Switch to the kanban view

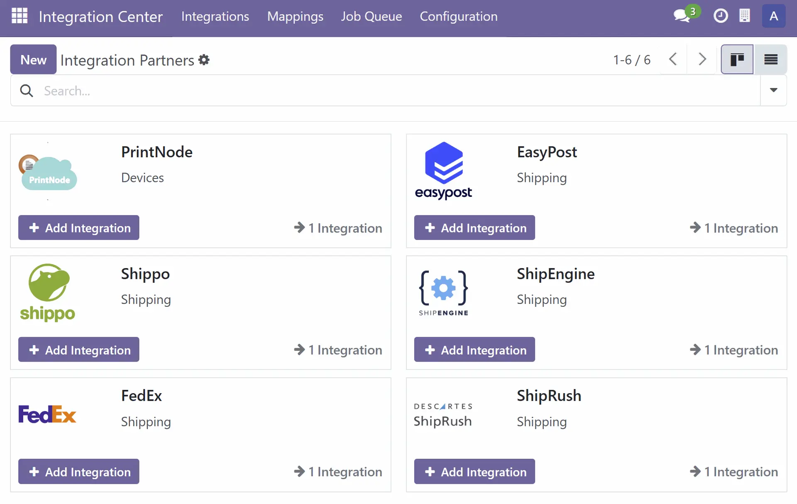pyautogui.click(x=737, y=59)
